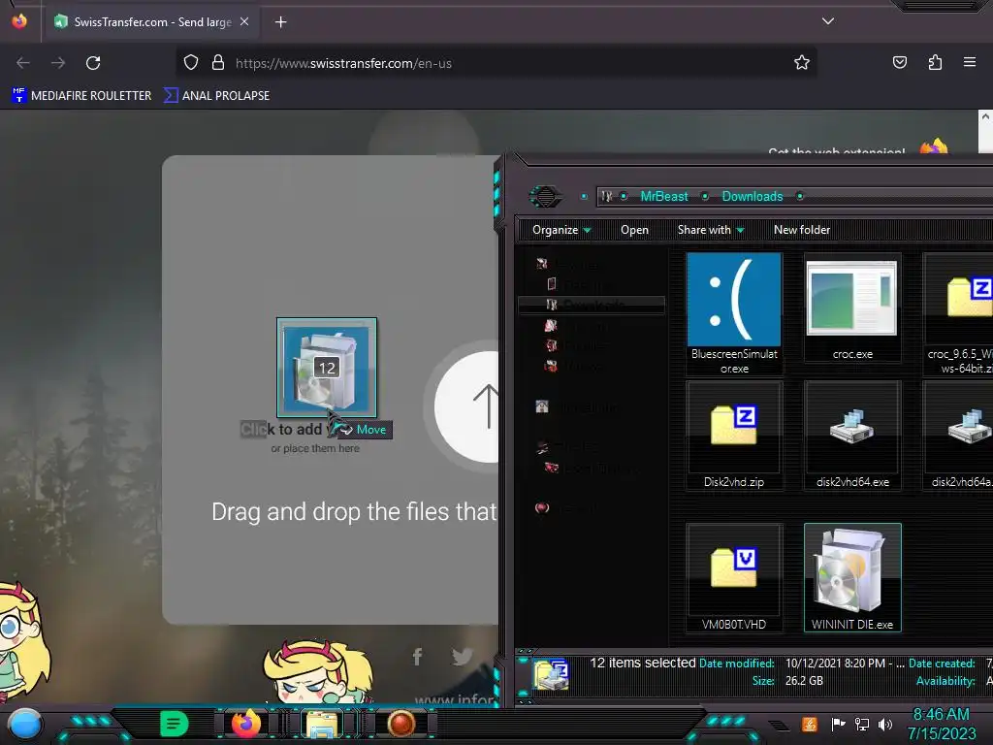Close the SwissTransfer.com tab

click(244, 21)
